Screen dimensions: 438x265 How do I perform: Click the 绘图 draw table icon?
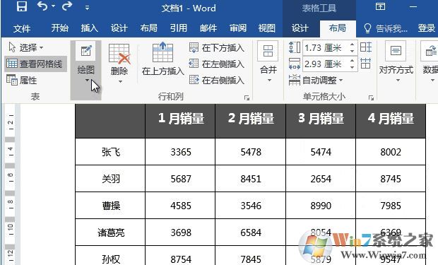pos(85,52)
